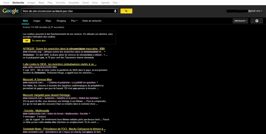Screen dimensions: 266x134
Task: Open Seneweb News Présidence de l'OCI result
Action: point(64,129)
